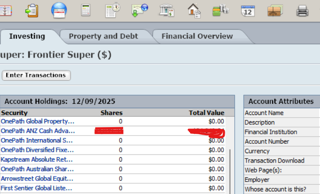Click the brown parcel backup icon

click(x=275, y=11)
